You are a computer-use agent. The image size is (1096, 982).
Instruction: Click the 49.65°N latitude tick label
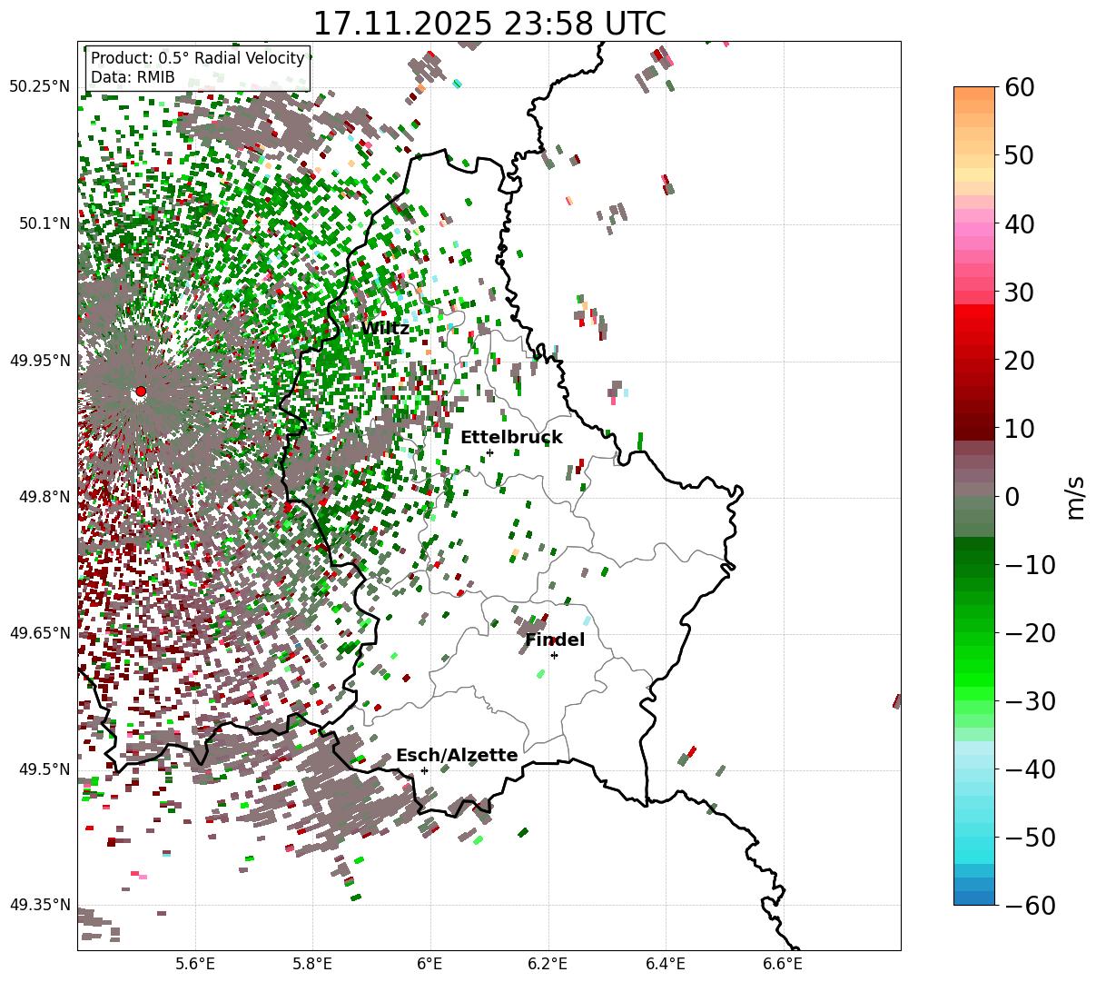click(x=40, y=633)
